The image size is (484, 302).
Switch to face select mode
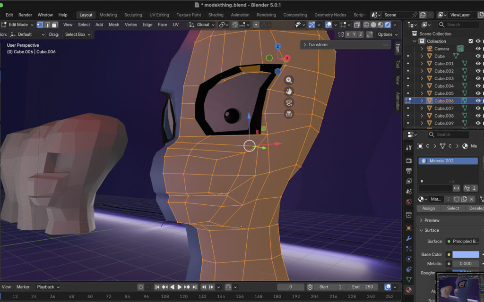55,25
